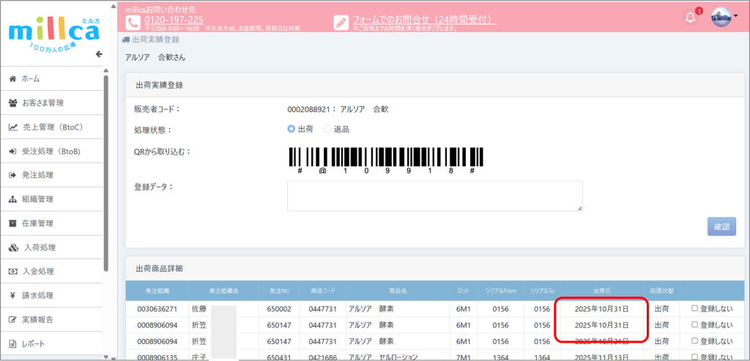Check 登録しない in the first row
750x361 pixels.
tap(695, 308)
